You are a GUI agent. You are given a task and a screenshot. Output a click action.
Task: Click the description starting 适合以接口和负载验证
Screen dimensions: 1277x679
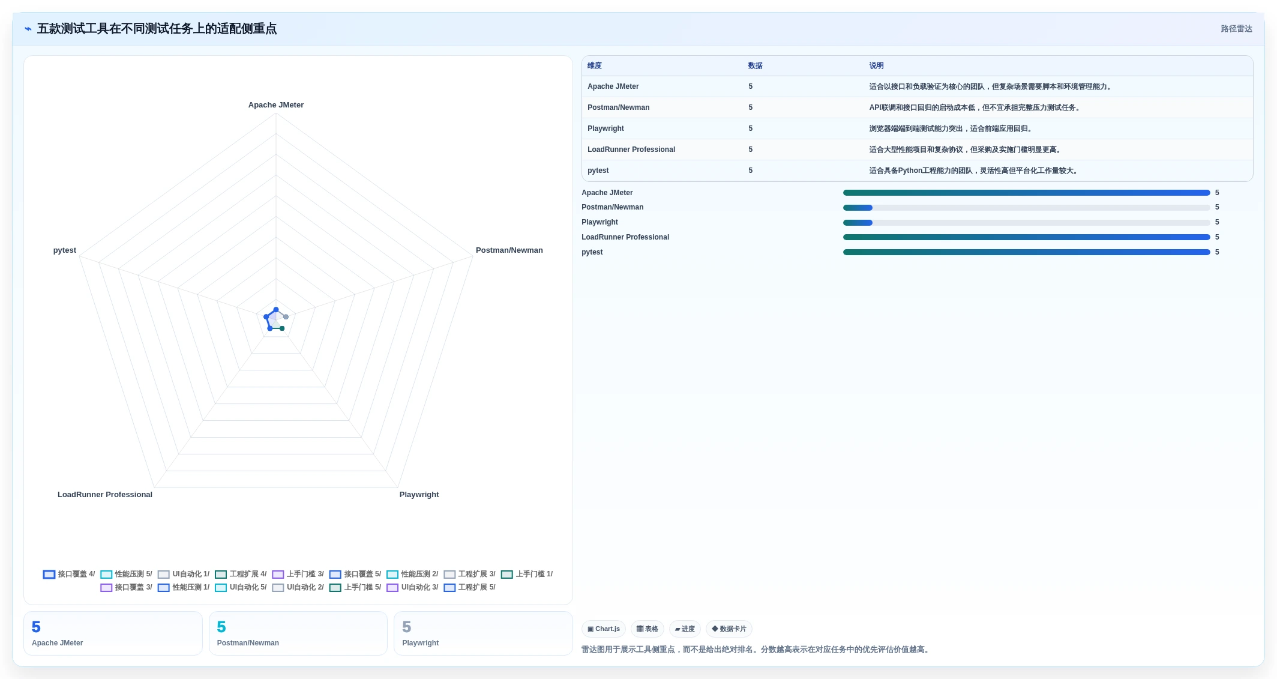(x=991, y=86)
